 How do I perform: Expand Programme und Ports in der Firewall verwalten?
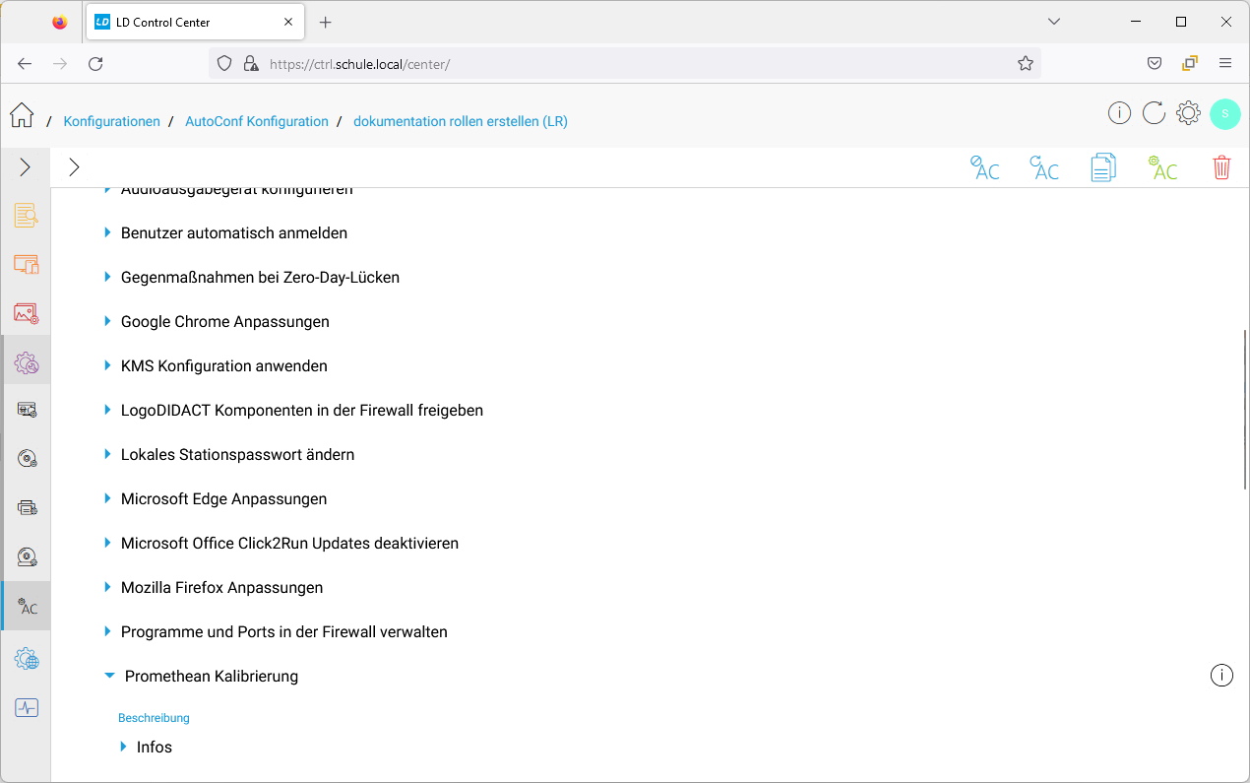click(x=107, y=631)
